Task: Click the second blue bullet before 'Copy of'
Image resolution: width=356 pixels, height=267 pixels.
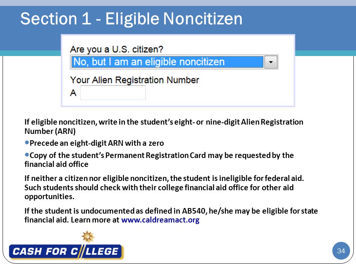Action: [27, 155]
